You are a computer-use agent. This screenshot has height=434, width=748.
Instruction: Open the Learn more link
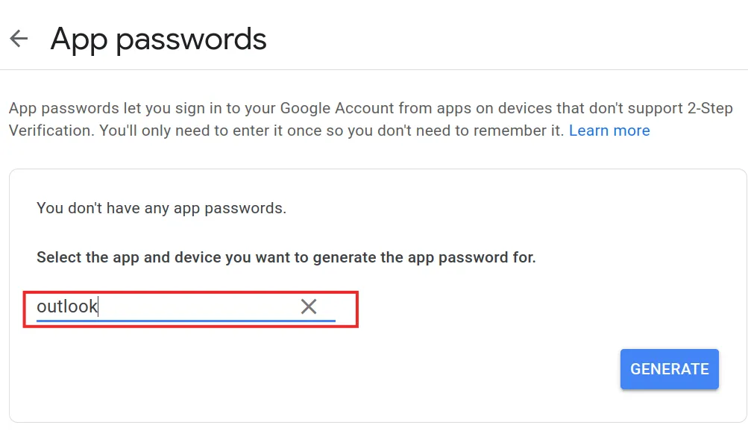coord(609,130)
